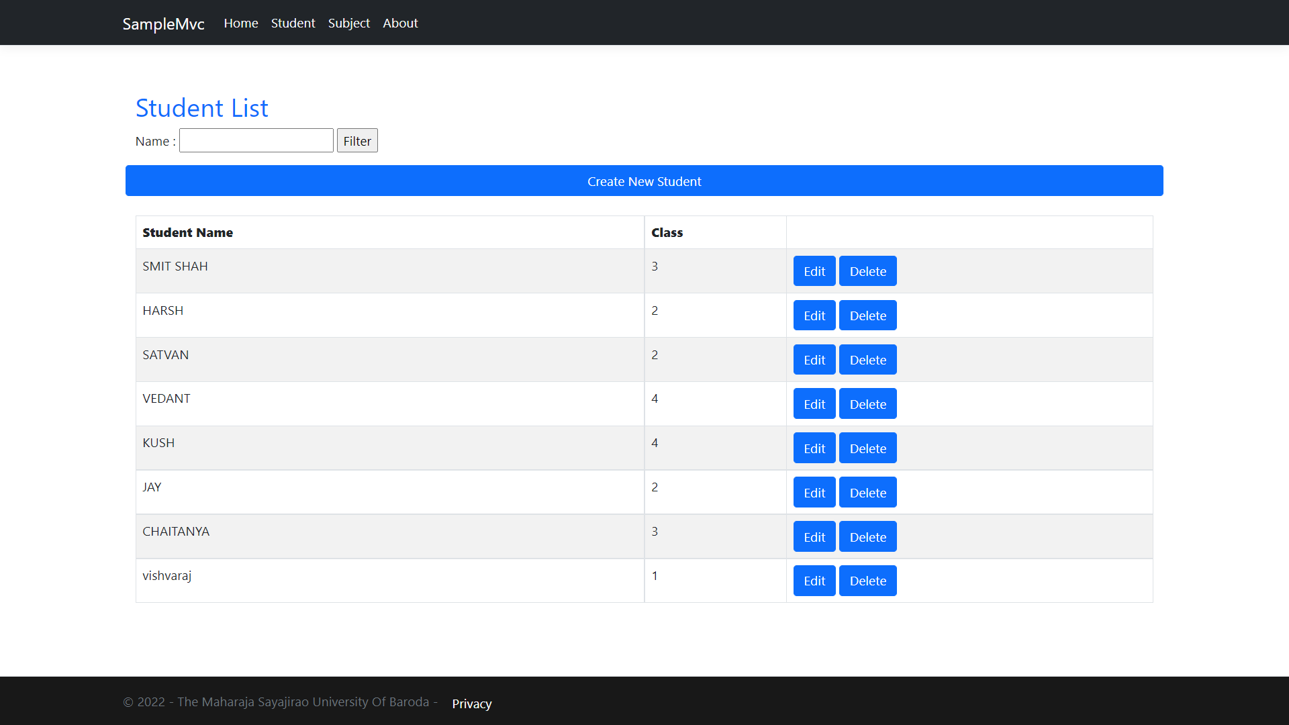The height and width of the screenshot is (725, 1289).
Task: Delete the HARSH student row
Action: (x=868, y=316)
